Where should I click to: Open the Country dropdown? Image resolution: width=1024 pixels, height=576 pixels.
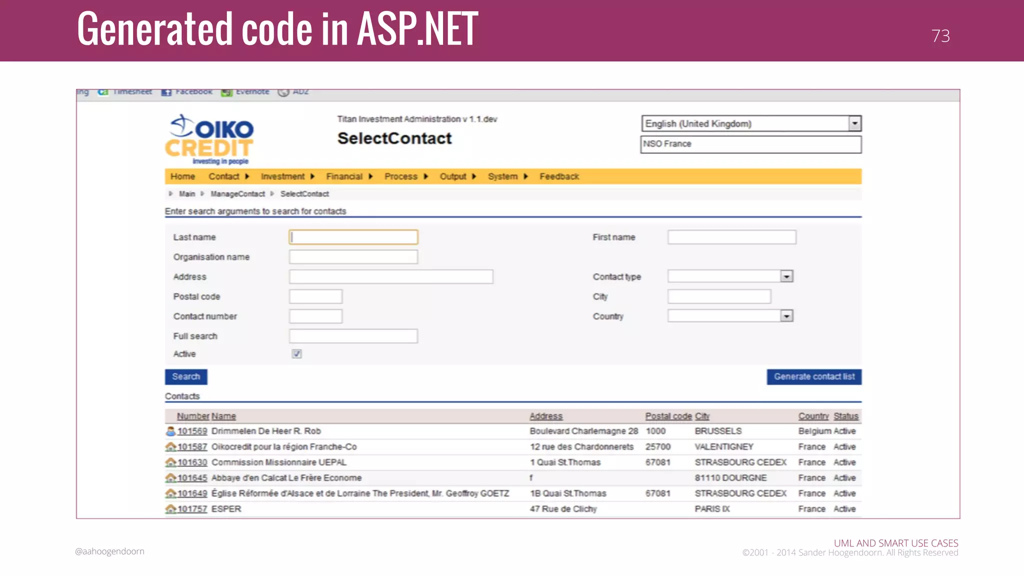(786, 316)
